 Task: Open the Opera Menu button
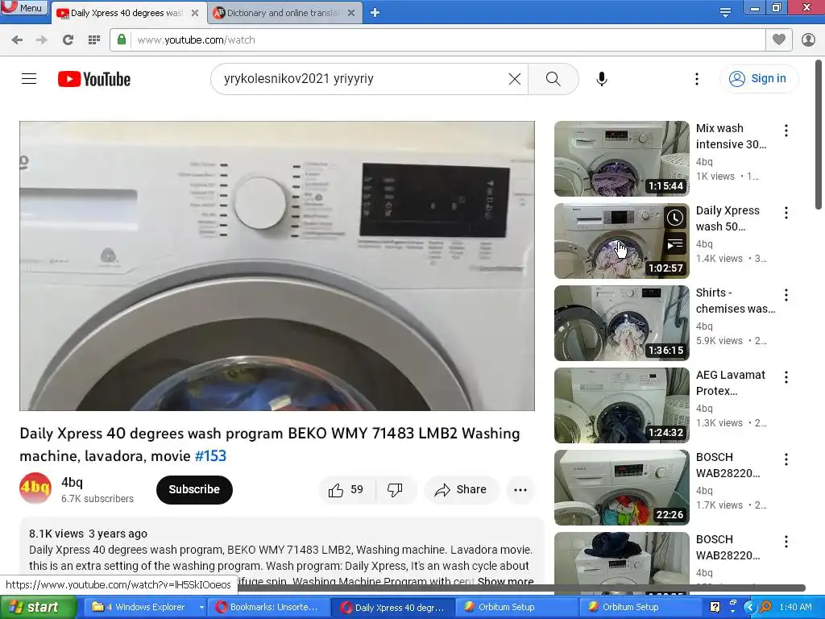pos(24,7)
